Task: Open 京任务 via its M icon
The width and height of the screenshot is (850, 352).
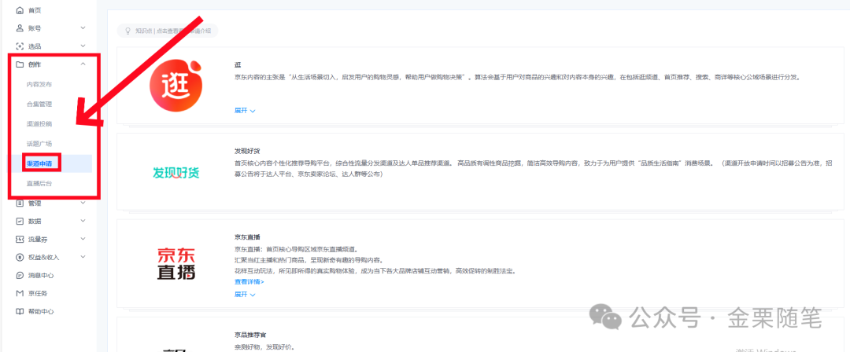Action: coord(20,293)
